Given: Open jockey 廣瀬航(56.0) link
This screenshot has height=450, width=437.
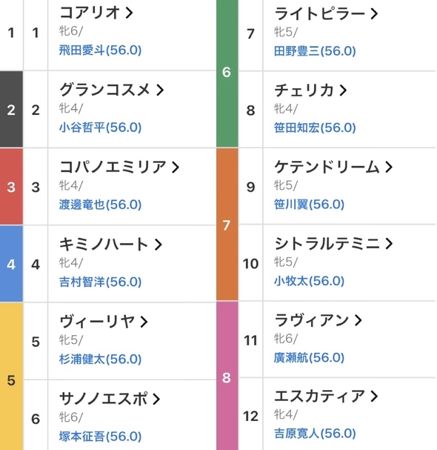Looking at the screenshot, I should tap(309, 358).
